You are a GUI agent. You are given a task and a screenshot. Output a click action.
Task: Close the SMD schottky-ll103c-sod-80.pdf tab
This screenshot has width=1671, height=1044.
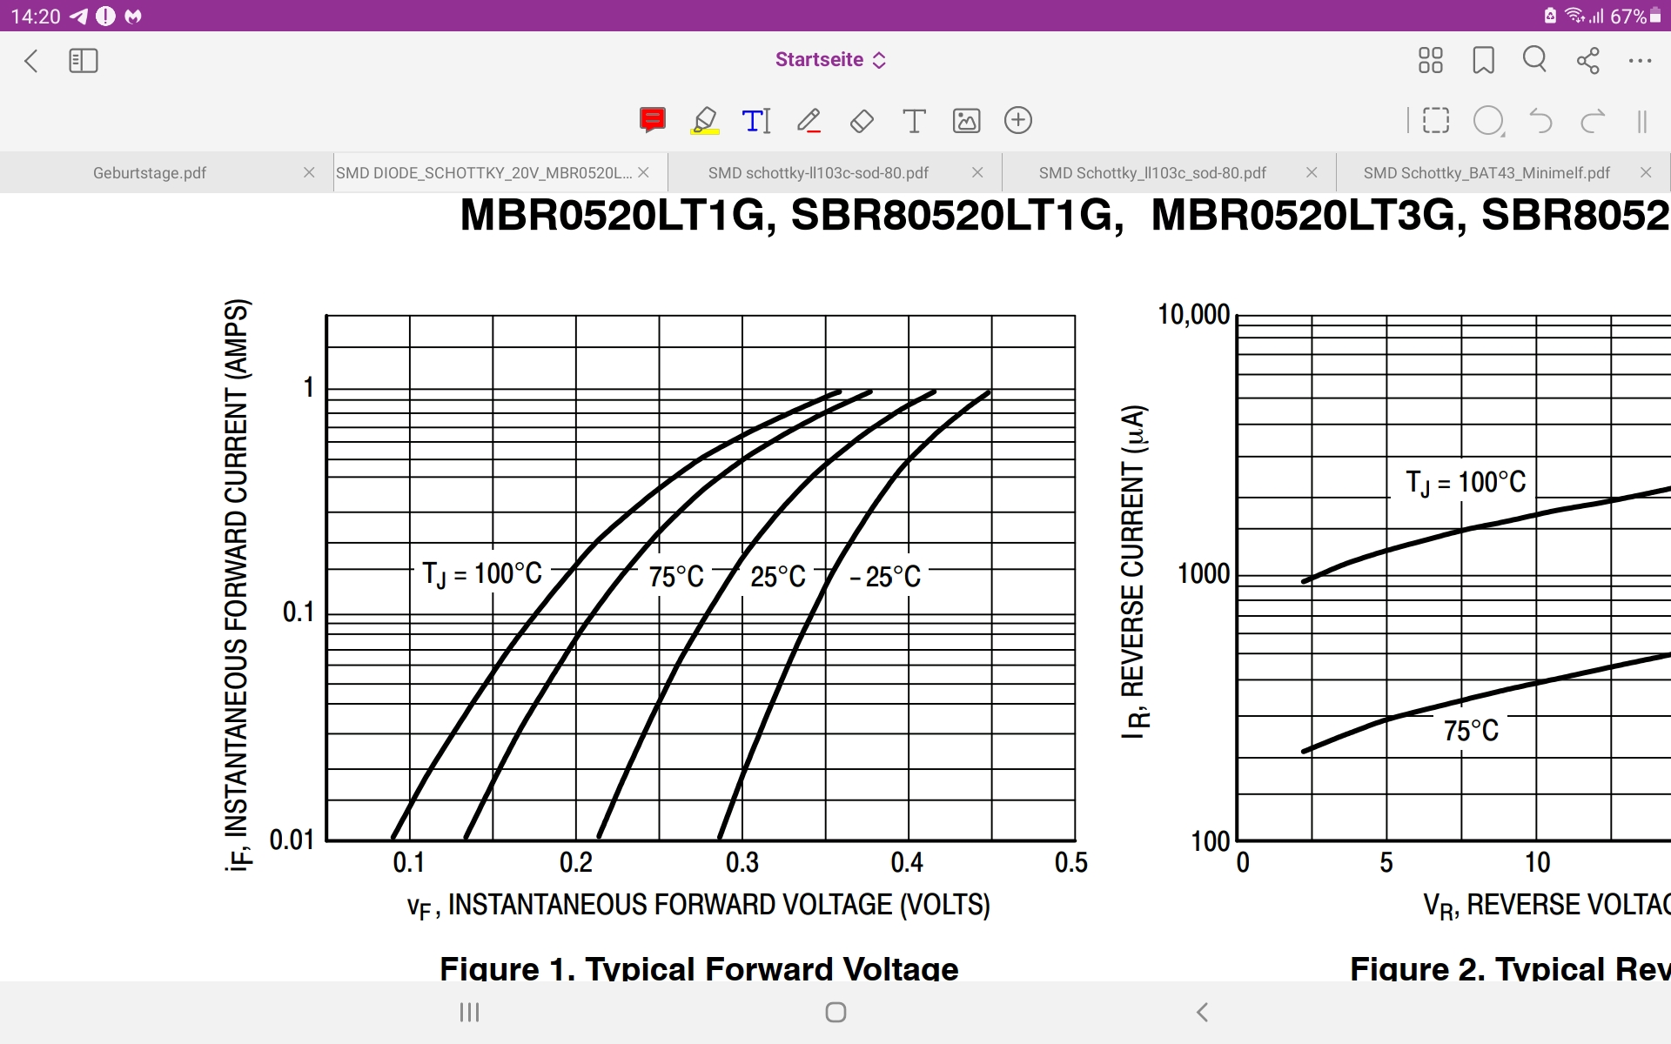pyautogui.click(x=977, y=172)
